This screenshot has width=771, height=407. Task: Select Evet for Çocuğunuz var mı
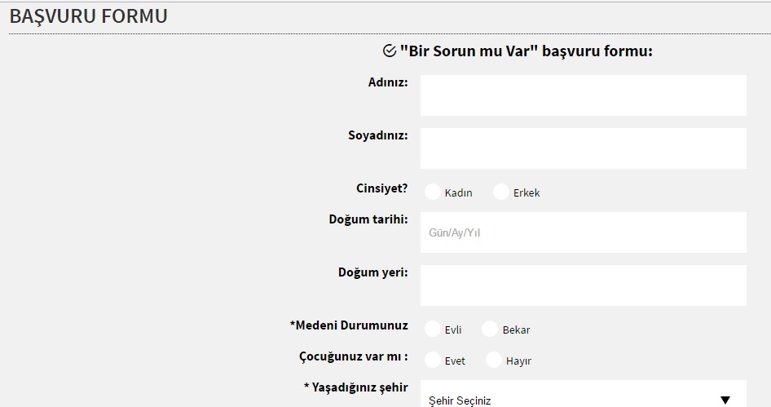[433, 360]
